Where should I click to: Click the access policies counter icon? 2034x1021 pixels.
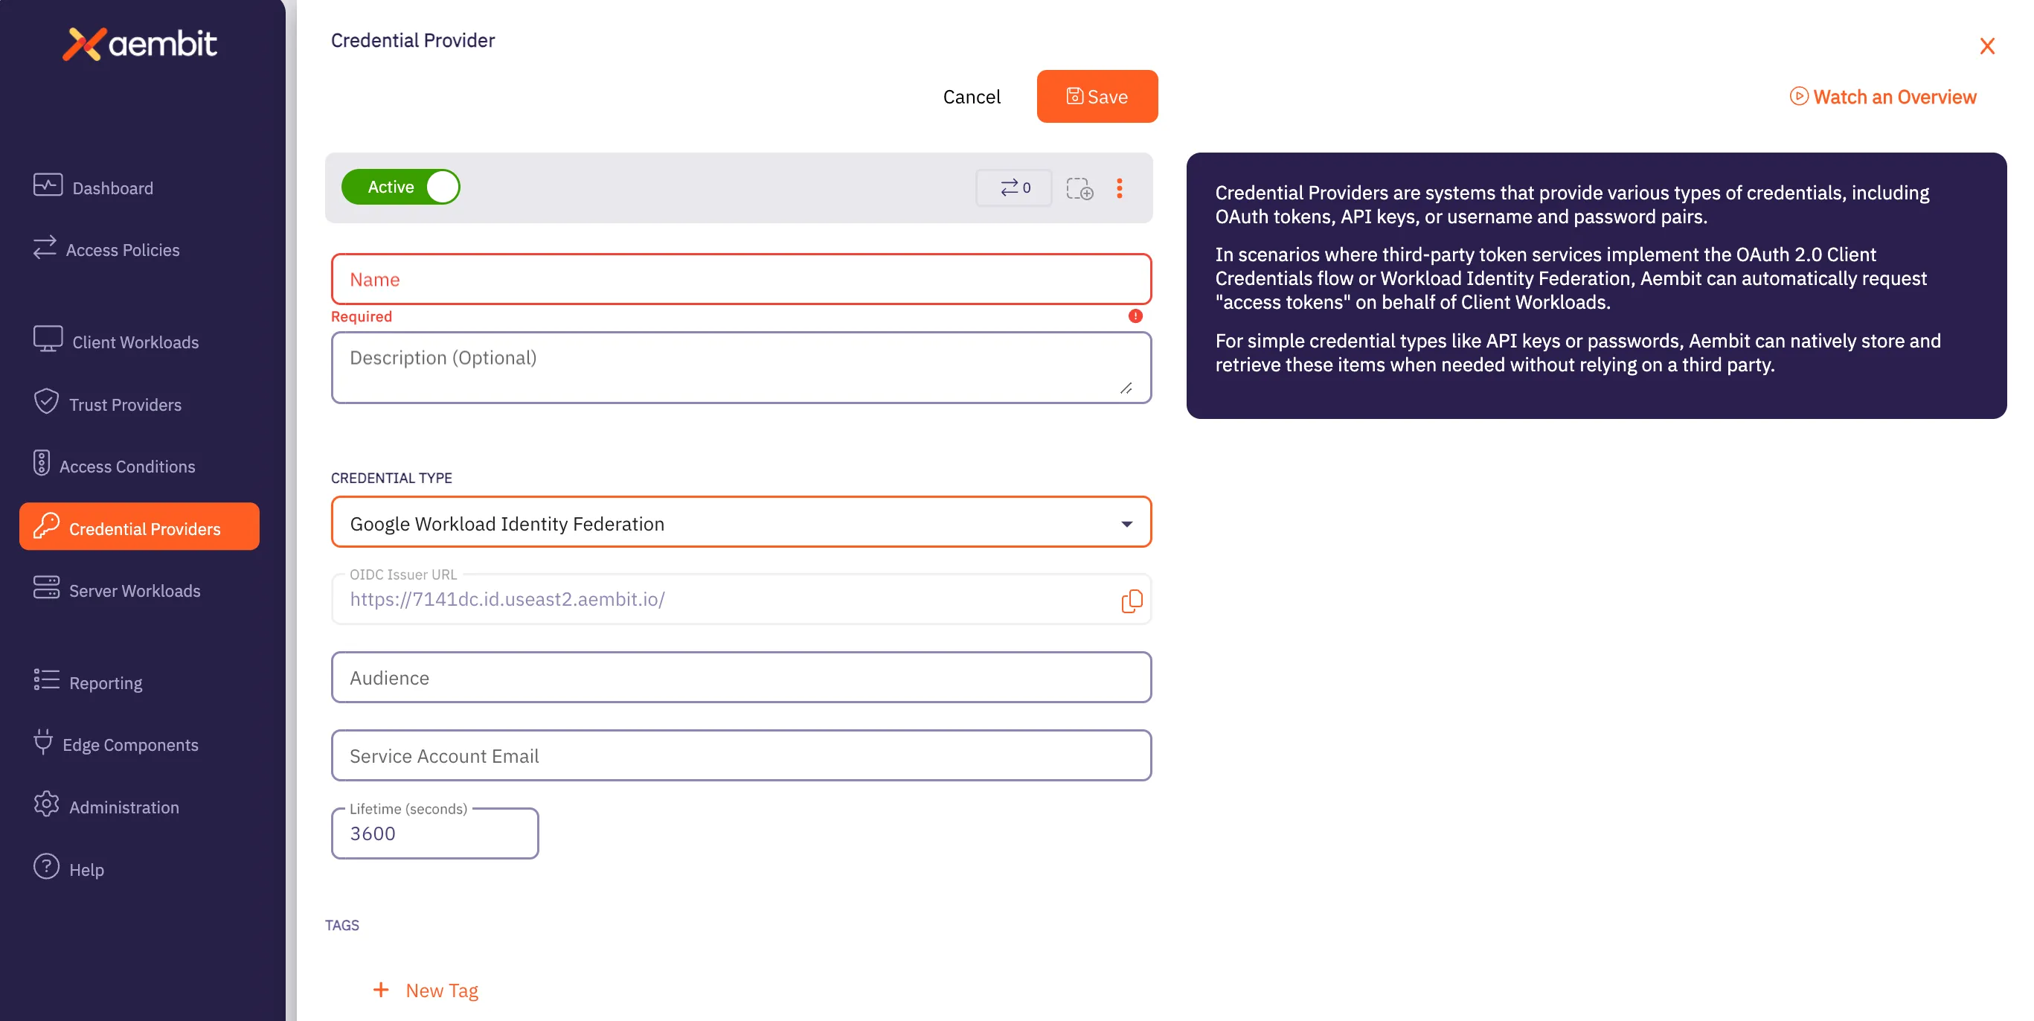tap(1014, 188)
